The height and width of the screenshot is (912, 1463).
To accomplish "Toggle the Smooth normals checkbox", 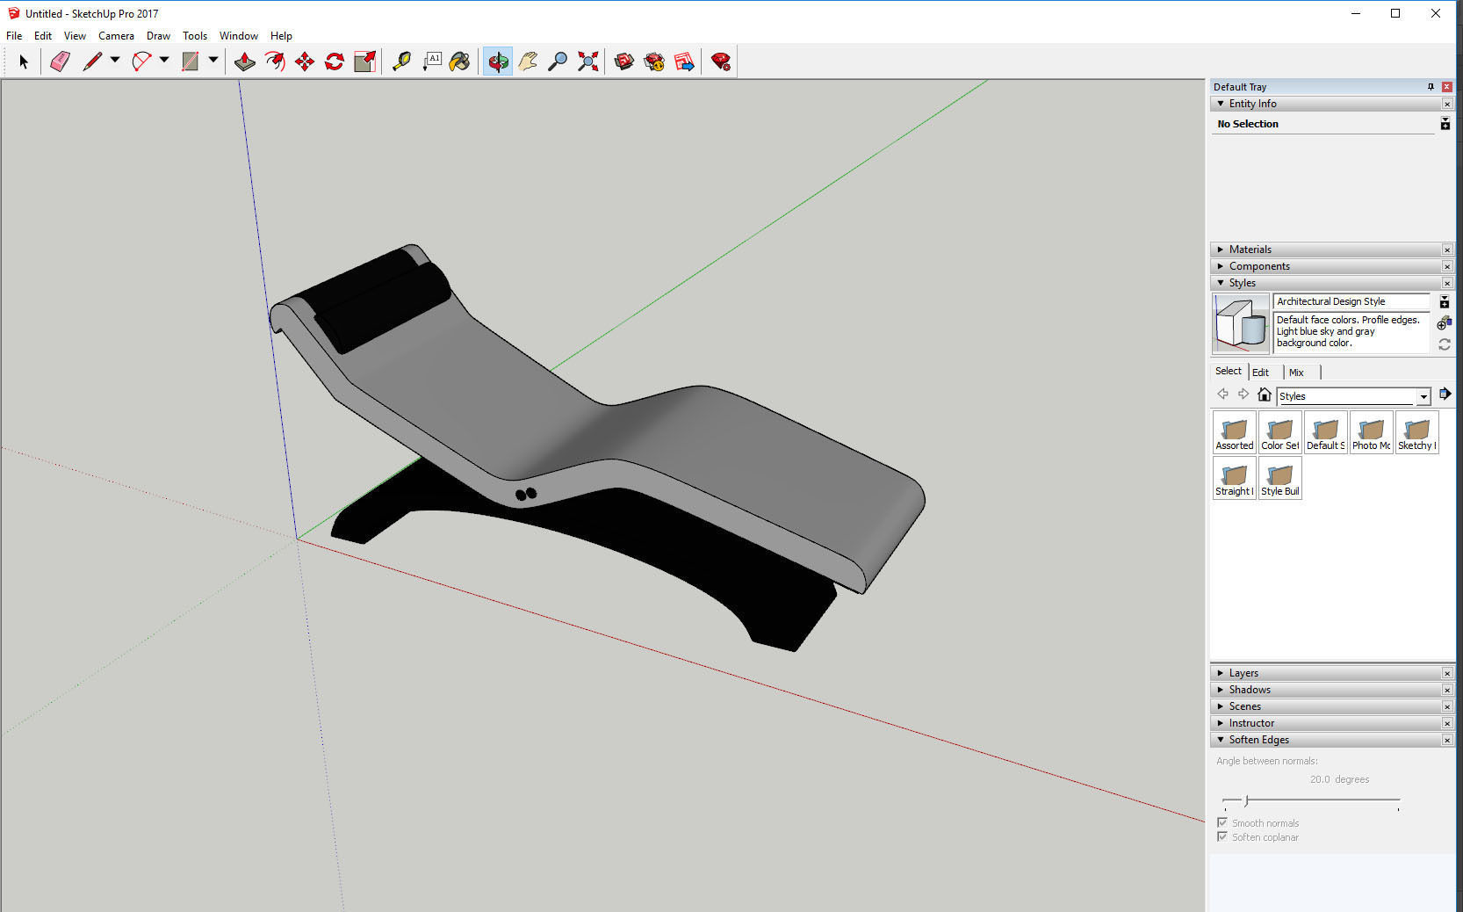I will click(x=1222, y=822).
